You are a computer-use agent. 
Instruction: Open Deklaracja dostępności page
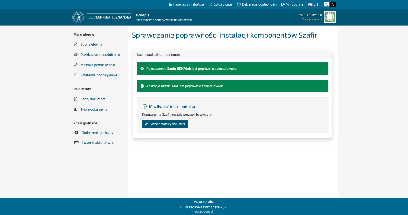(x=257, y=4)
